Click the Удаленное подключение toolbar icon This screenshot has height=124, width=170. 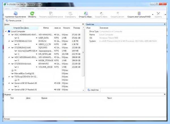16,14
